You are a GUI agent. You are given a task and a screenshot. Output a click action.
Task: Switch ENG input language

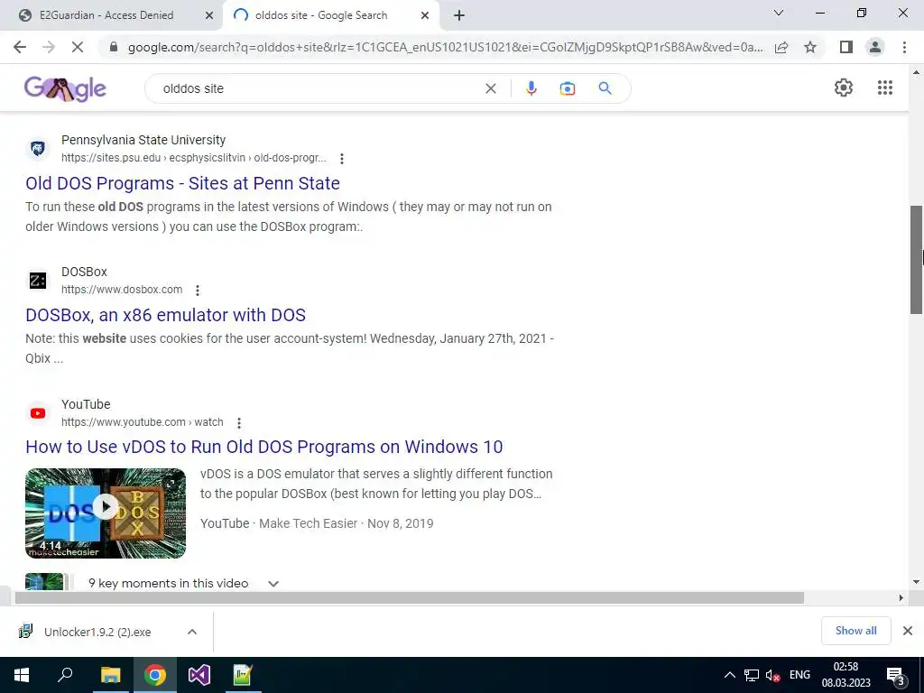coord(799,675)
